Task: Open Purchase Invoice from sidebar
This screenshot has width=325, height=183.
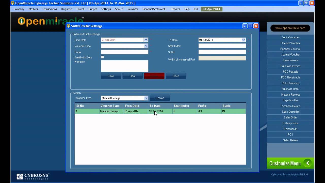Action: pos(290,66)
